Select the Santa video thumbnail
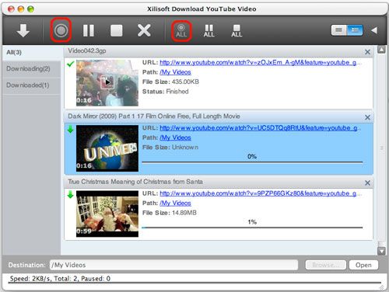 pyautogui.click(x=107, y=214)
